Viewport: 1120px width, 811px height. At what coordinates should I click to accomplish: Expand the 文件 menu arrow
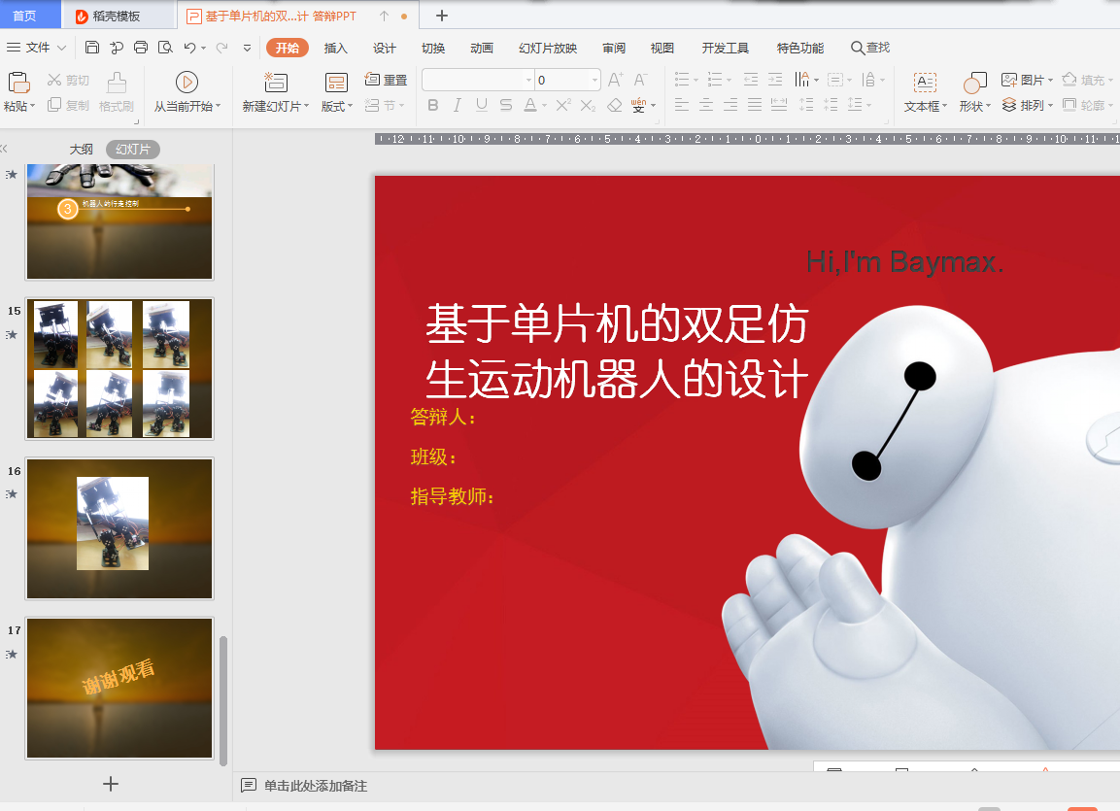tap(61, 48)
